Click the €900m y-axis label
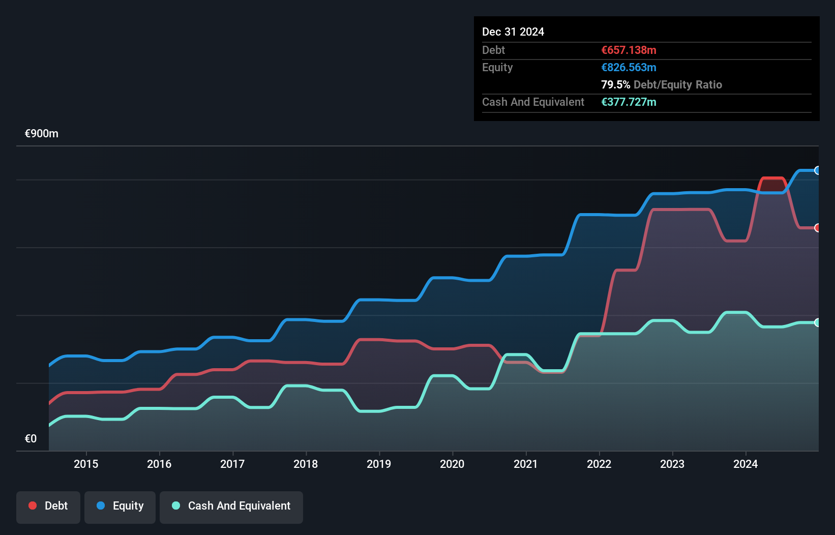This screenshot has width=835, height=535. (42, 134)
